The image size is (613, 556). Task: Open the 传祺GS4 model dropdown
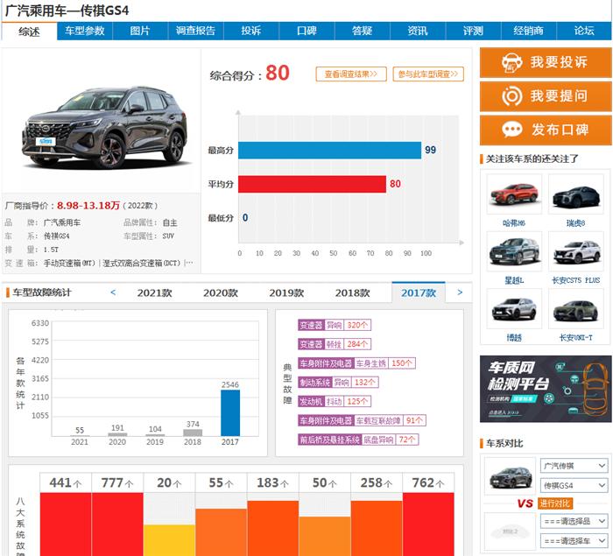(x=574, y=485)
